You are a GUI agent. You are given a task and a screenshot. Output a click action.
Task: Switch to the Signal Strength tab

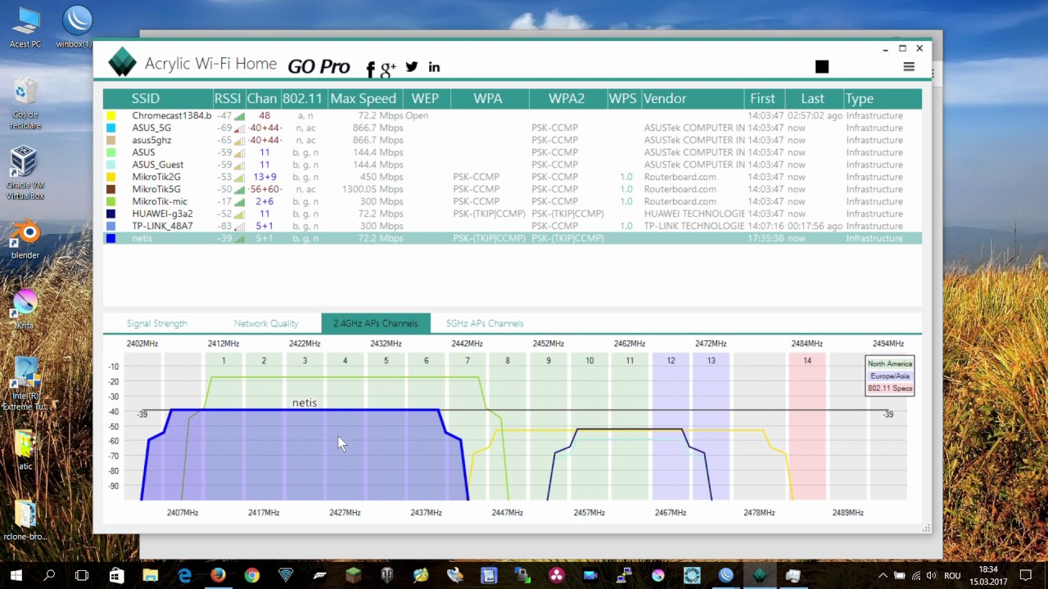coord(156,323)
